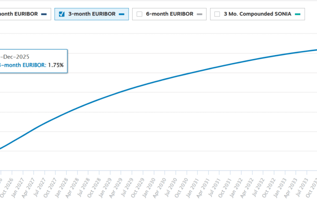Click the Jan 2033 x-axis label
Screen dimensions: 317x211
click(x=280, y=188)
